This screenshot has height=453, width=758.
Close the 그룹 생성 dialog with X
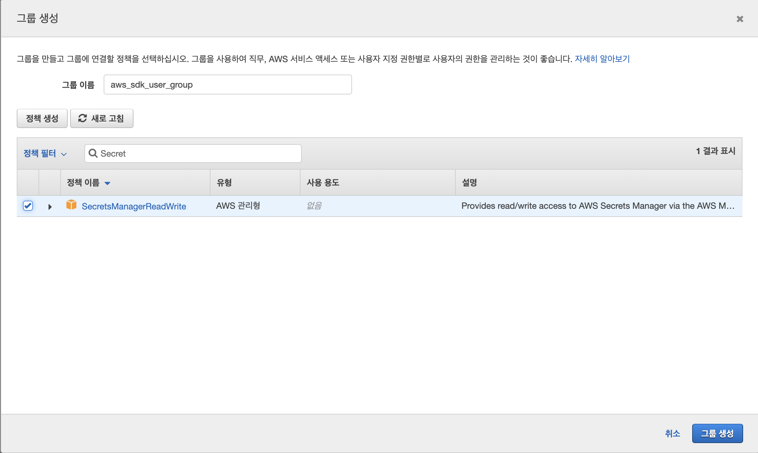click(x=740, y=19)
